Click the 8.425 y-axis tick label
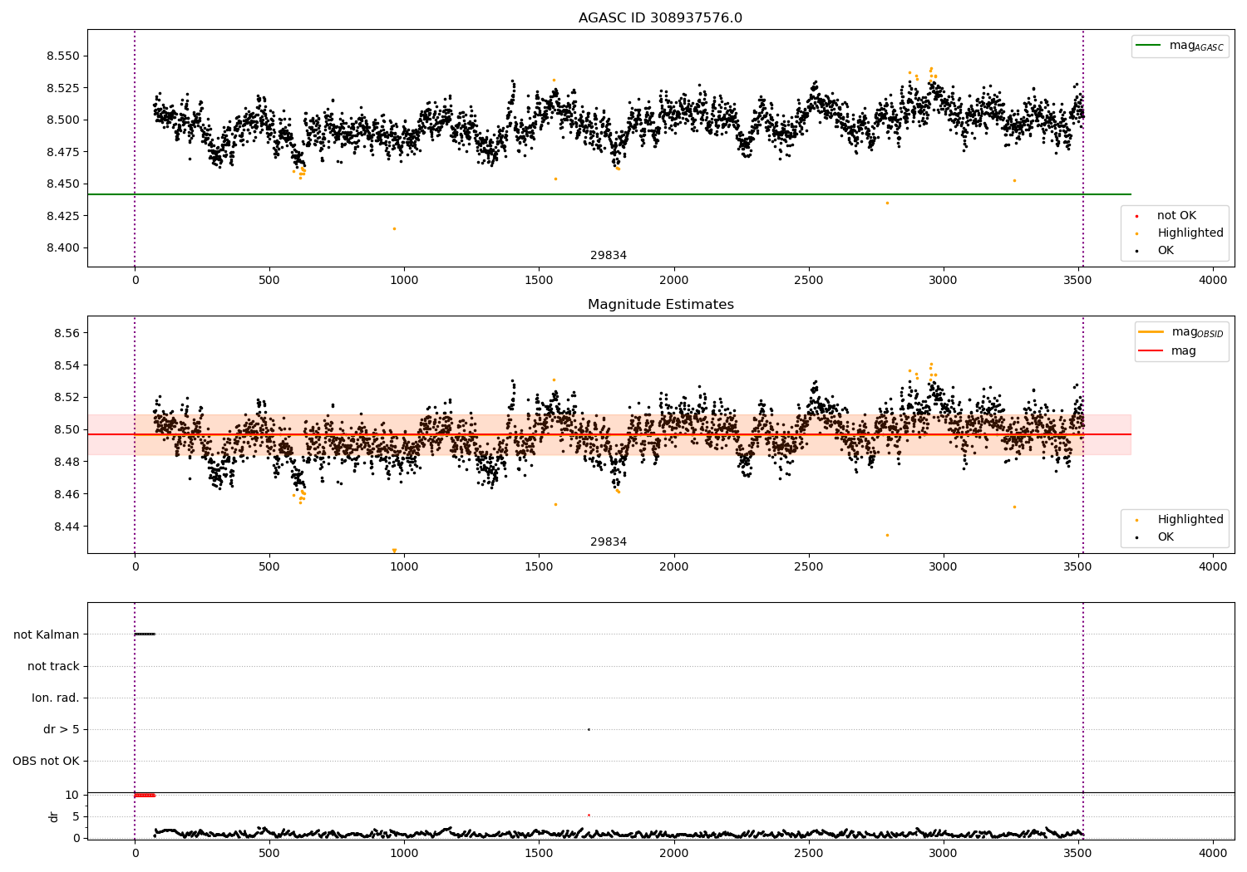The width and height of the screenshot is (1247, 872). tap(63, 216)
